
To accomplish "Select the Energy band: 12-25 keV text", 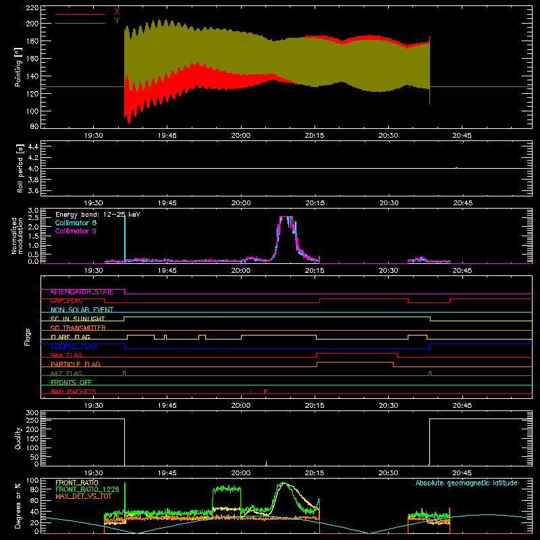I will [98, 215].
